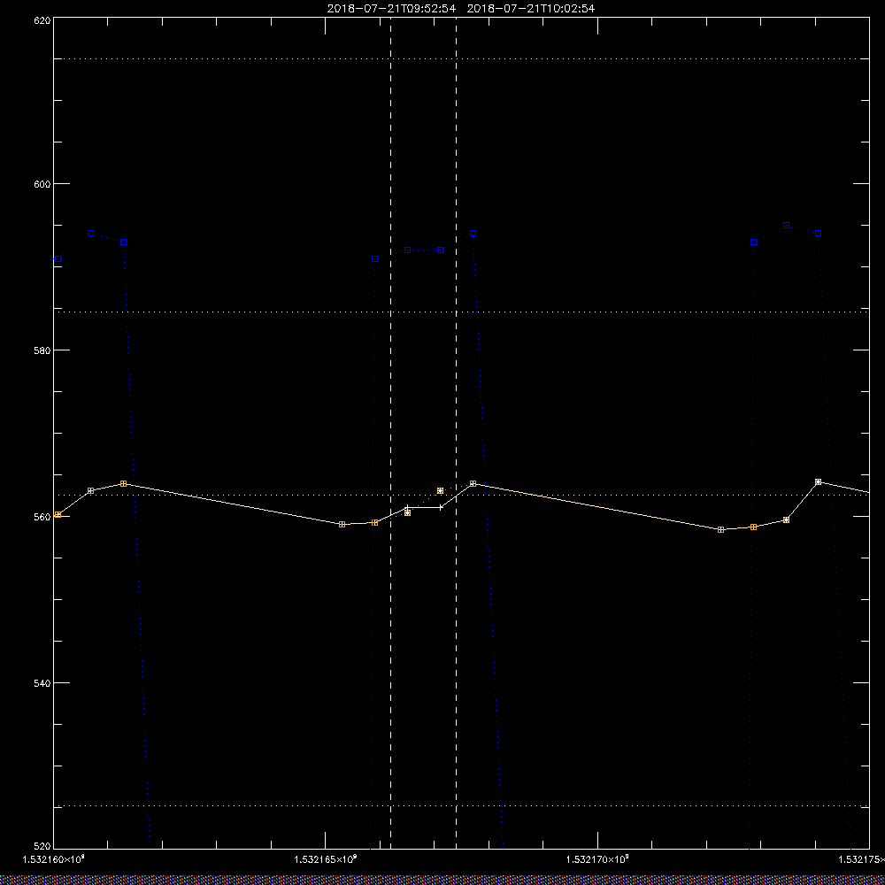Pick the first white dashed vertical time marker
The width and height of the screenshot is (885, 885).
click(x=390, y=433)
